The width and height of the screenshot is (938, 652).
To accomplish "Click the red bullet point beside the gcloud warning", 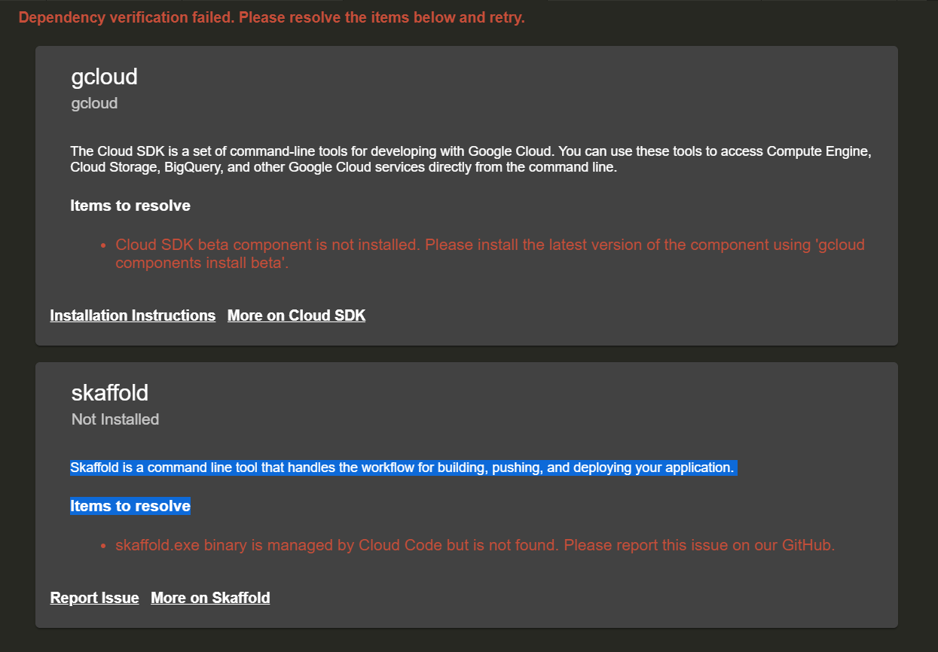I will pos(102,244).
